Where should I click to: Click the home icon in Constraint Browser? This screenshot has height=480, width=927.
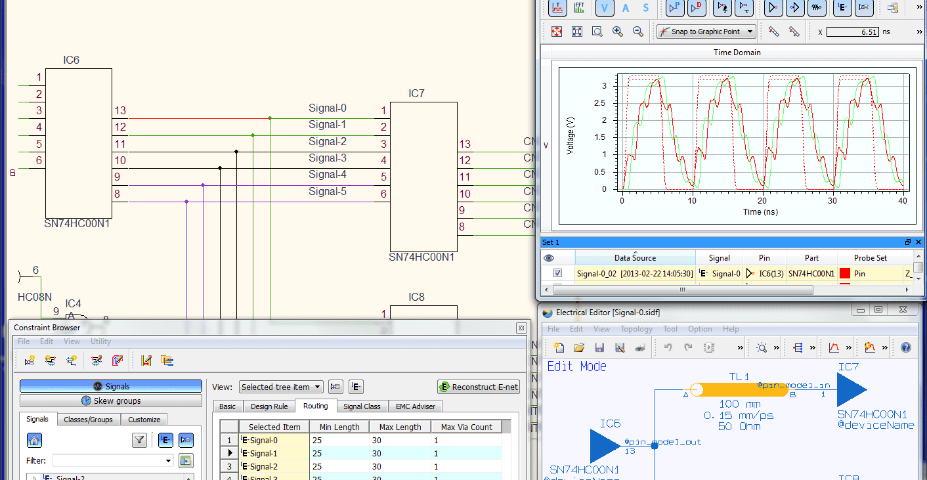click(35, 440)
